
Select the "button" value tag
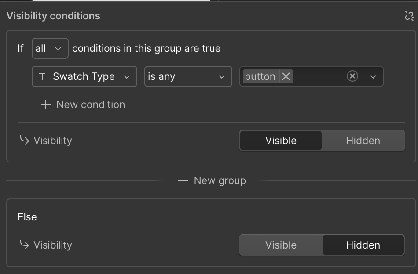(x=260, y=76)
